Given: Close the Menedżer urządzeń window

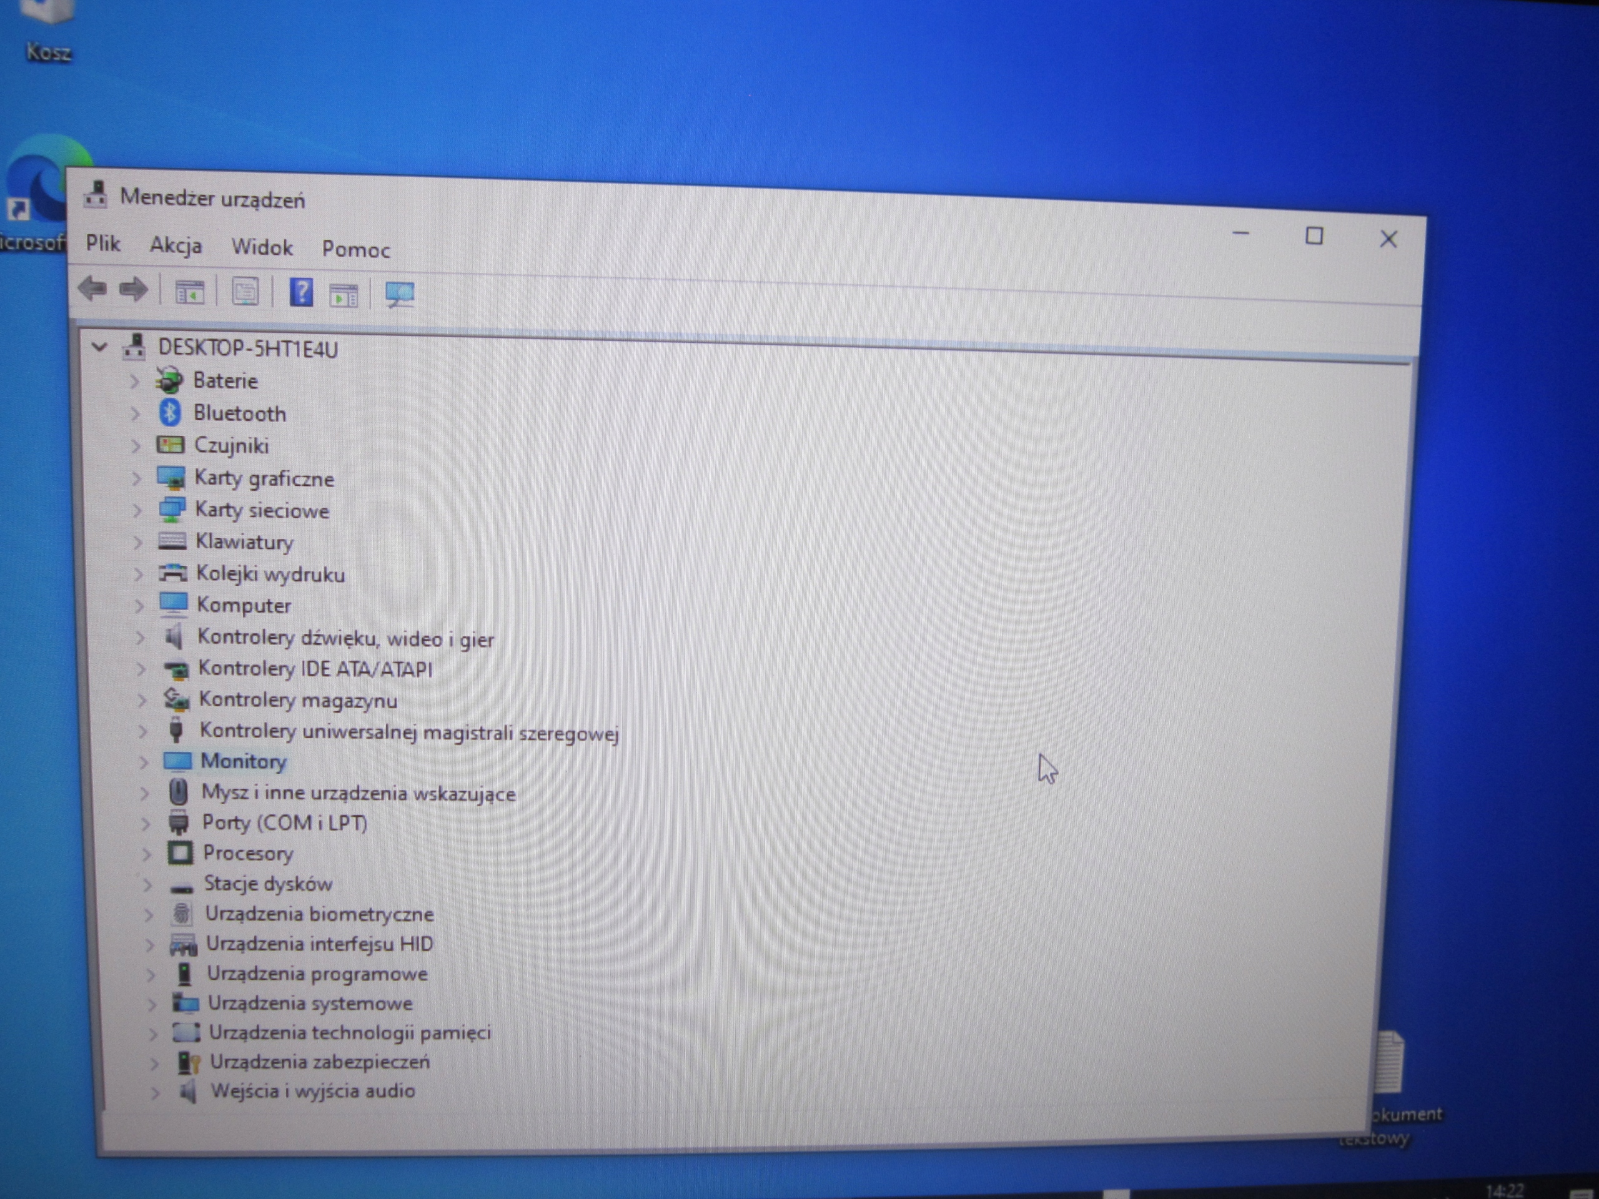Looking at the screenshot, I should (x=1388, y=239).
